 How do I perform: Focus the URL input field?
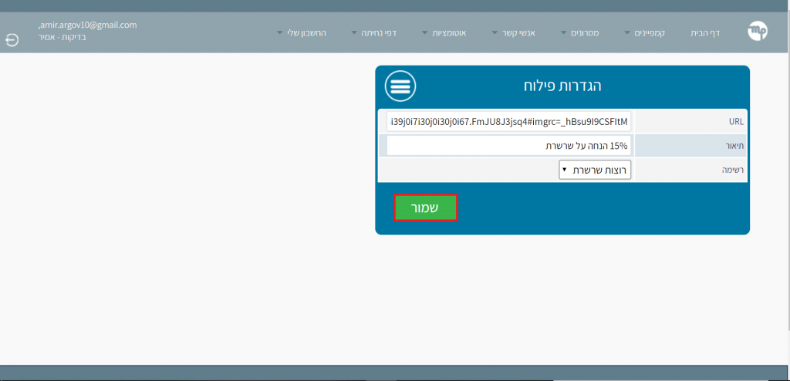pos(508,121)
